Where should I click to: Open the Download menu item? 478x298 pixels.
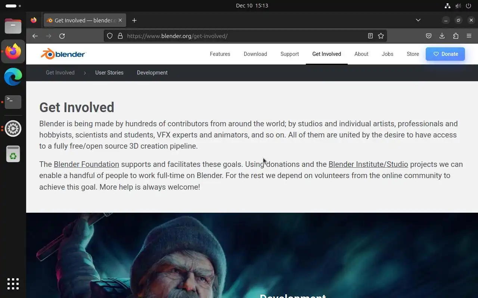click(x=255, y=54)
